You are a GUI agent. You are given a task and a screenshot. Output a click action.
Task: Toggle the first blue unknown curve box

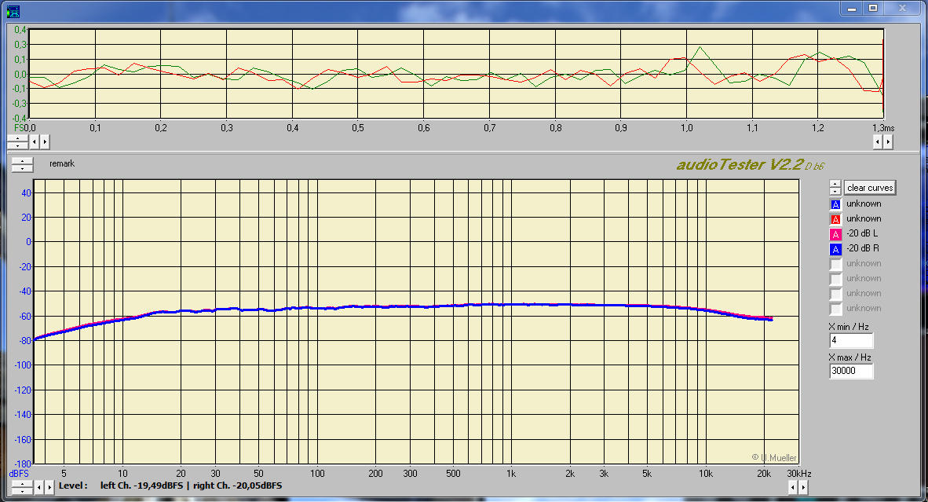pyautogui.click(x=835, y=204)
